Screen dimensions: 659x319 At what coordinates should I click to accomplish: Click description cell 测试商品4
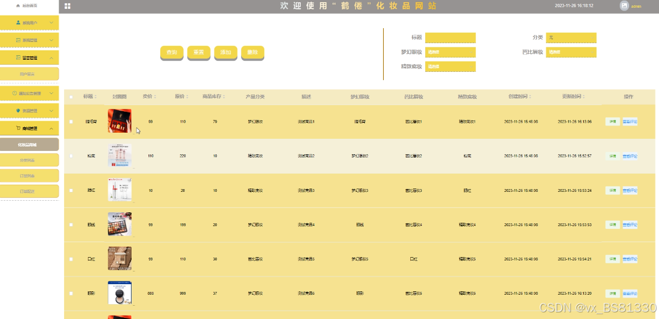306,225
